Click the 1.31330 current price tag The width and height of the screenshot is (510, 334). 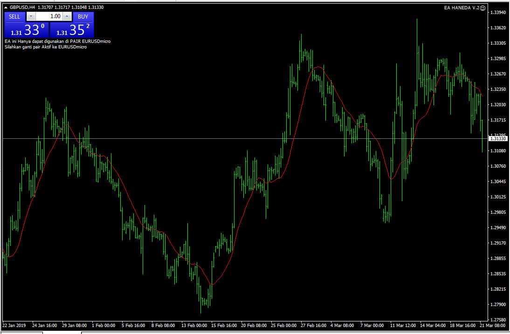click(498, 139)
